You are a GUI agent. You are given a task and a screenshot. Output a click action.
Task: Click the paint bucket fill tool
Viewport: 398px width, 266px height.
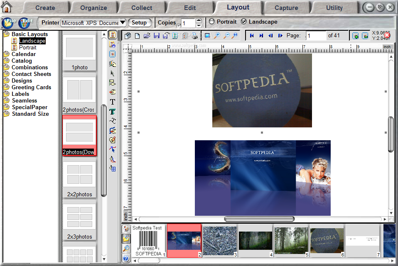[113, 159]
